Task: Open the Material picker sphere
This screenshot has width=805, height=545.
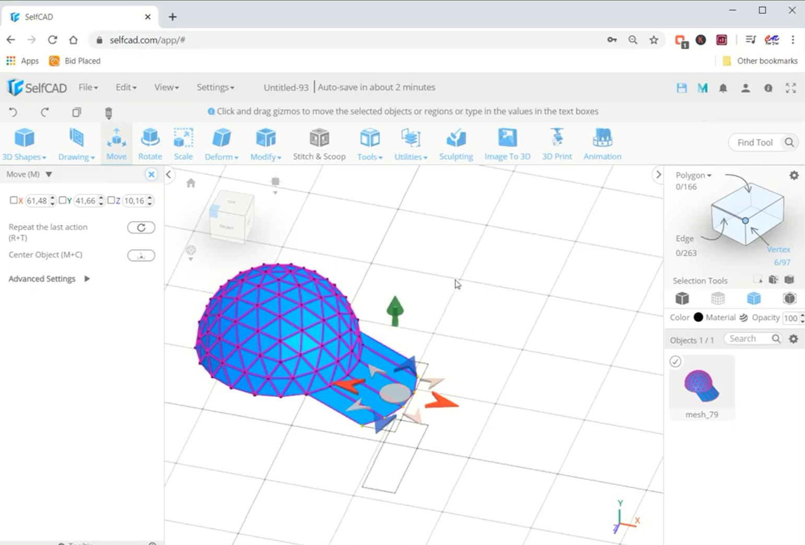Action: (743, 317)
